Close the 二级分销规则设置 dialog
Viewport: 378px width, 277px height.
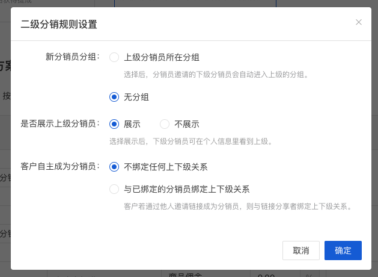[x=359, y=22]
